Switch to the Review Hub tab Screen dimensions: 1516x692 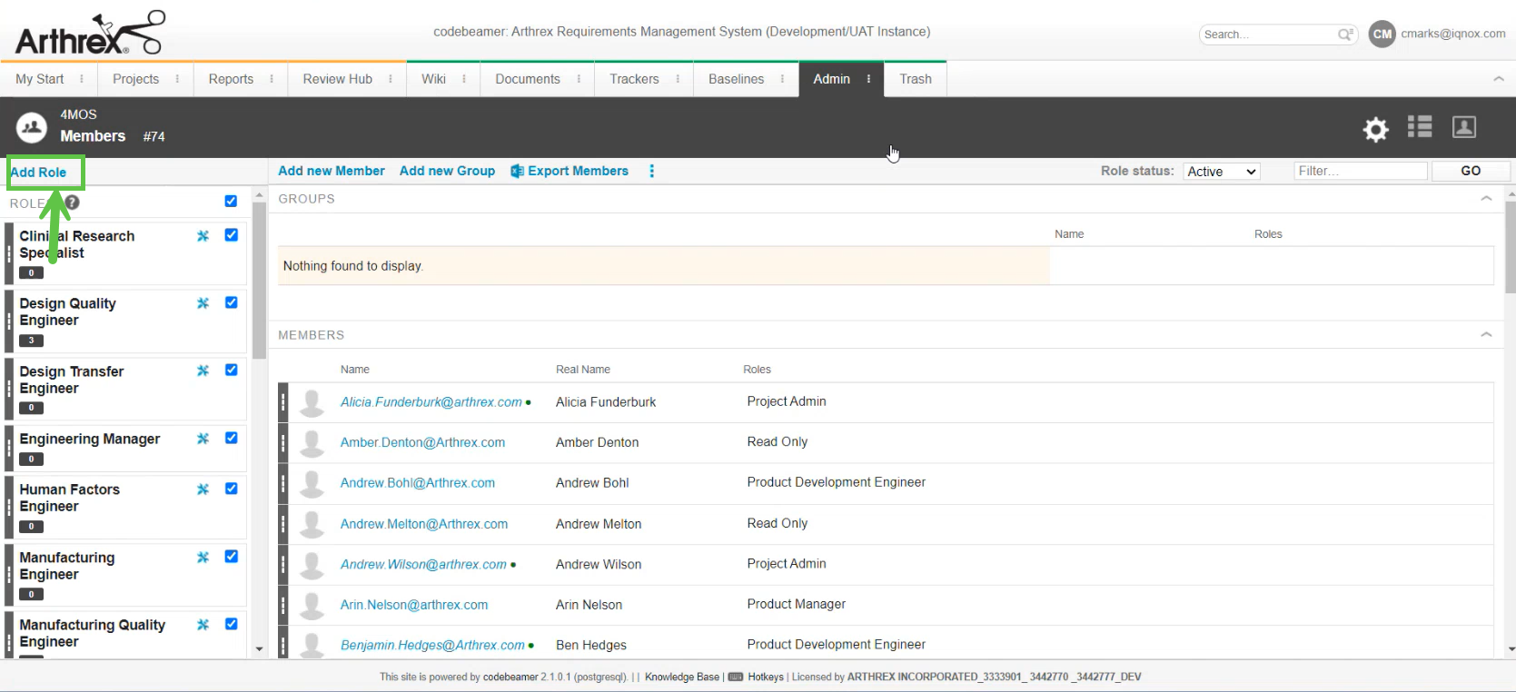point(337,79)
